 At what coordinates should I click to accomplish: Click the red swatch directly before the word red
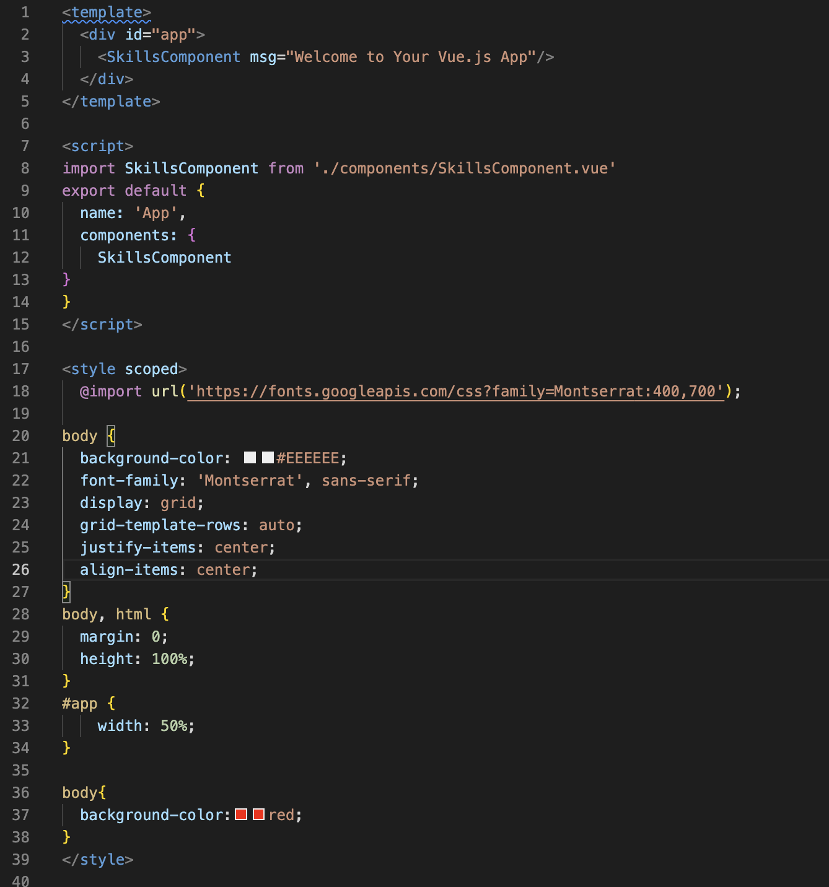click(x=259, y=815)
